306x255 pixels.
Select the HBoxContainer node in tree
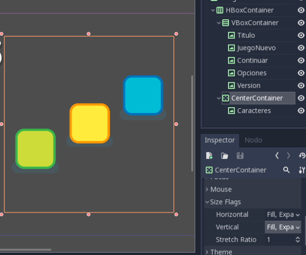point(249,10)
